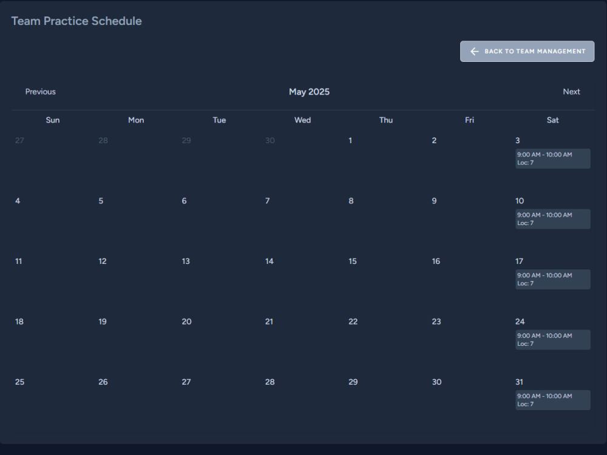Select the Mon column header

[136, 120]
